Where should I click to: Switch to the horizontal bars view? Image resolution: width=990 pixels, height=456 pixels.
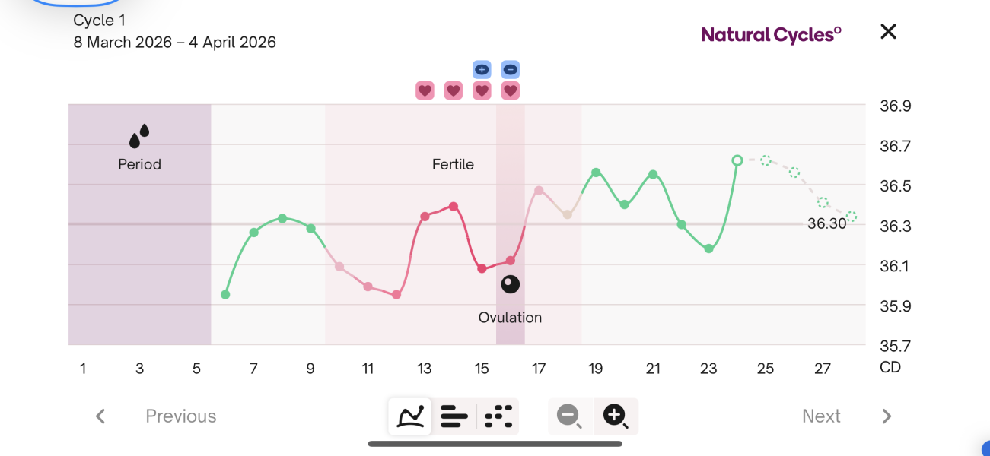[454, 416]
